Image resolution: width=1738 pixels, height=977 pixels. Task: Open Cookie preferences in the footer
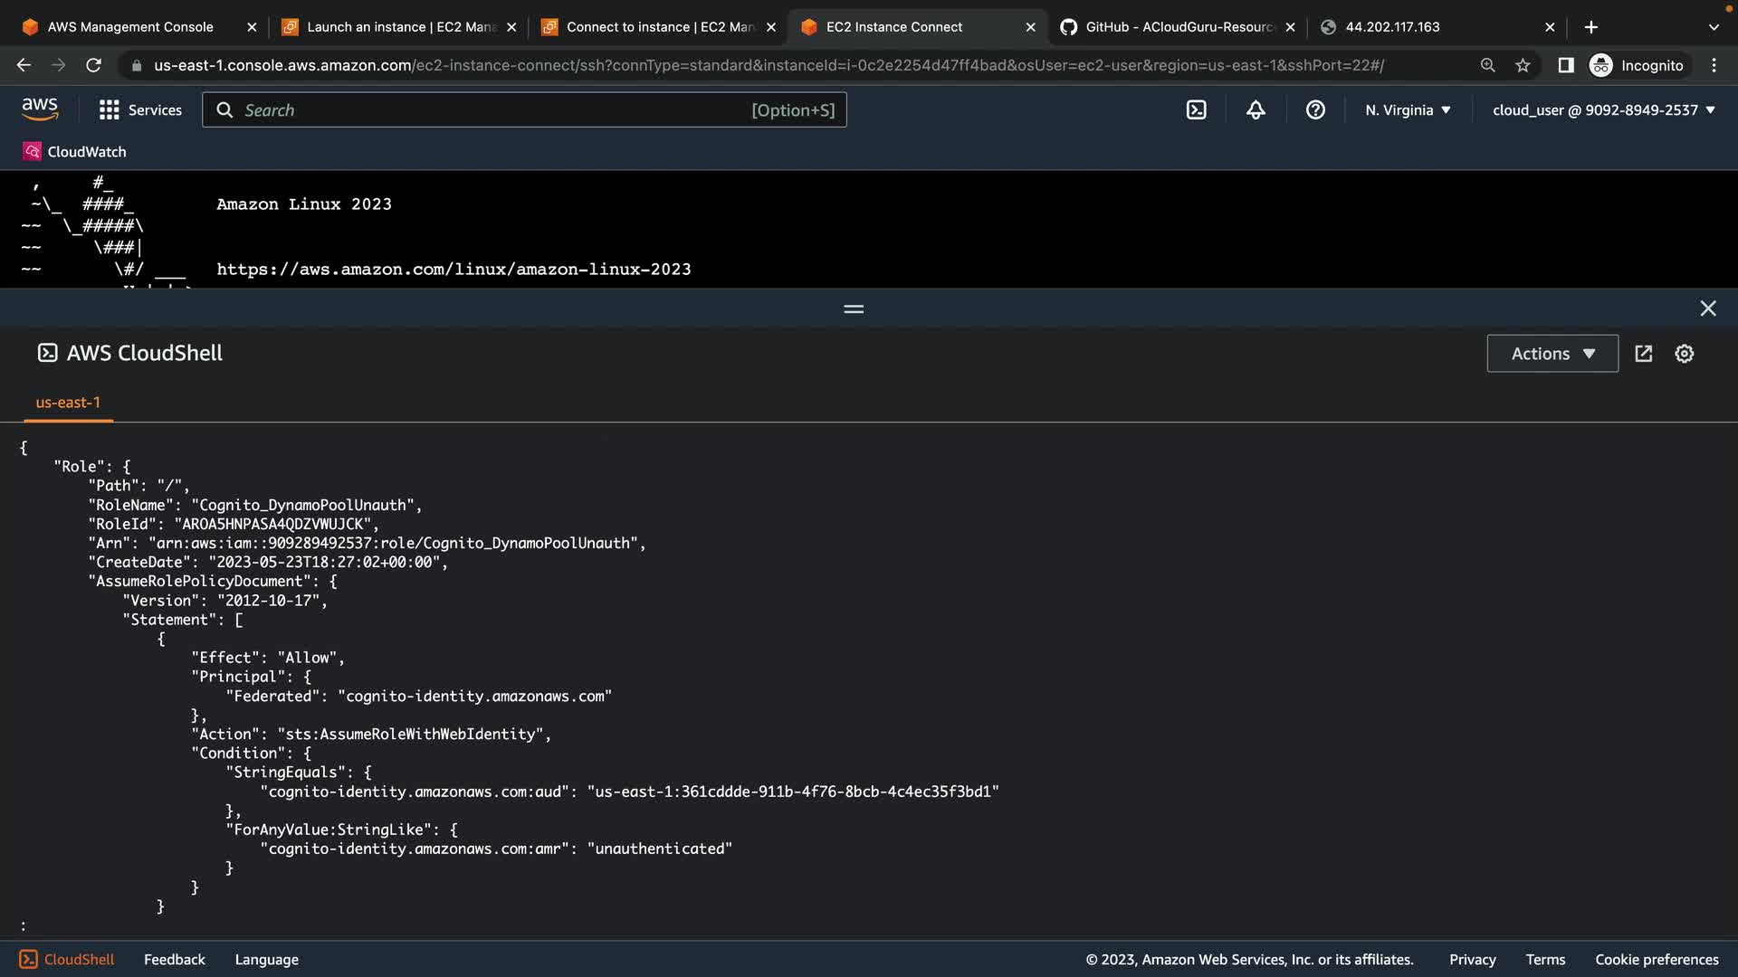point(1656,959)
